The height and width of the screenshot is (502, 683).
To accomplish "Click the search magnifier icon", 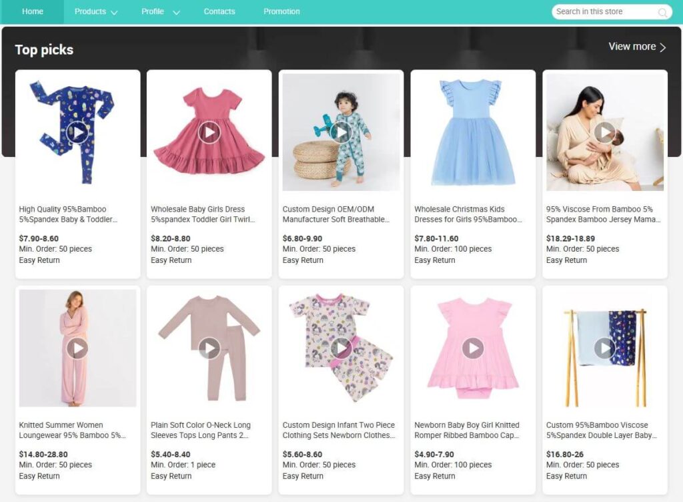I will [662, 12].
